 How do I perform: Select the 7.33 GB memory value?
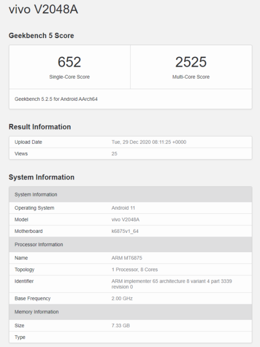pos(120,325)
